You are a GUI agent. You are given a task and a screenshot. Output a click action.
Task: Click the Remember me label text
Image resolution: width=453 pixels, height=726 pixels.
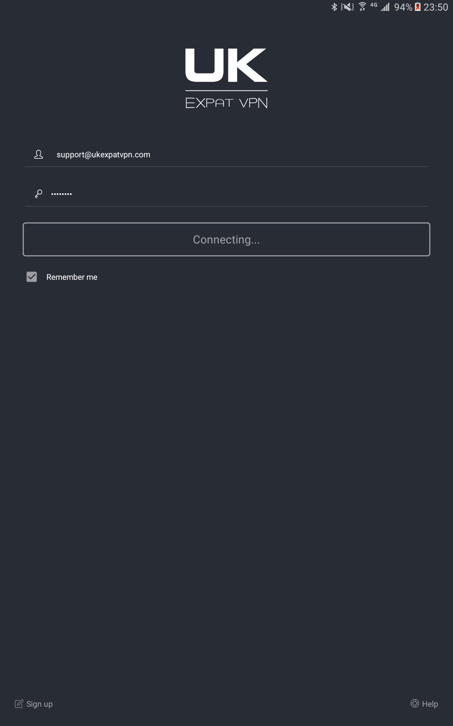[x=72, y=277]
